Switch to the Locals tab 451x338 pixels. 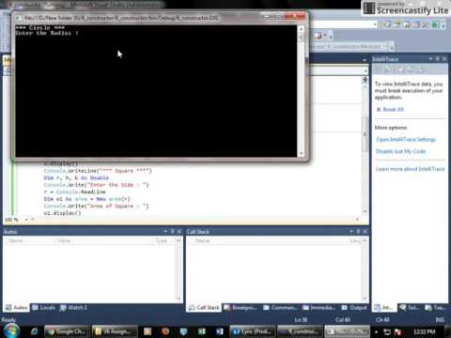(x=43, y=308)
